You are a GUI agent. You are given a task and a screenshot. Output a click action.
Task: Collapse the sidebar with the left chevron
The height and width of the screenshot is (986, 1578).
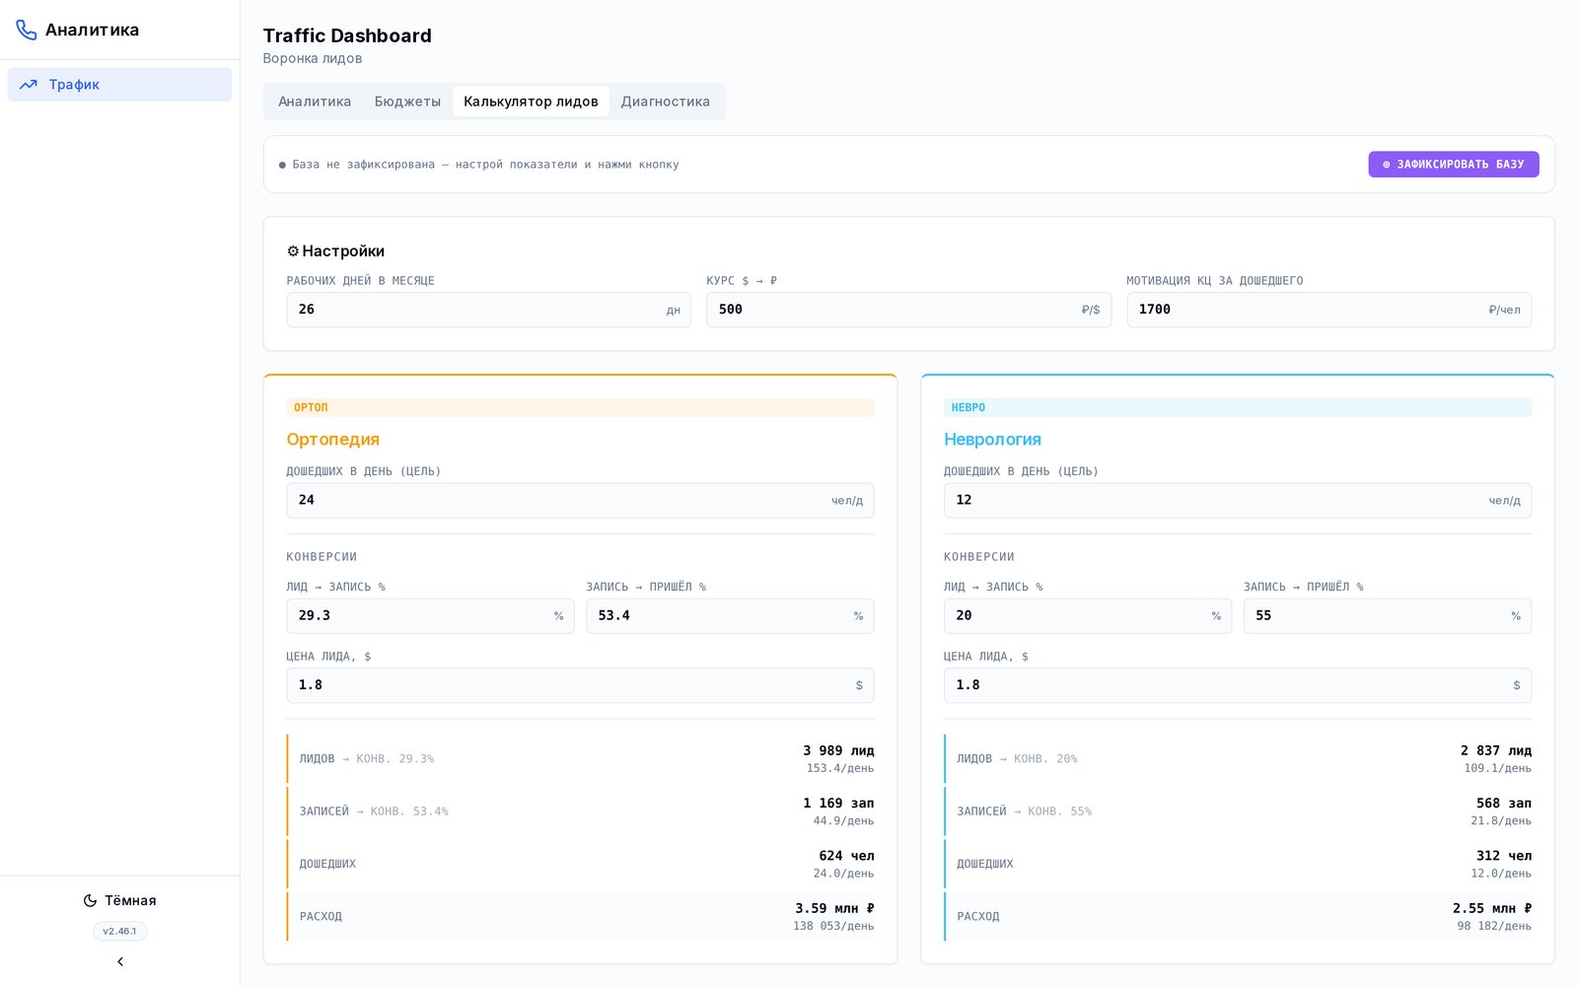click(120, 961)
